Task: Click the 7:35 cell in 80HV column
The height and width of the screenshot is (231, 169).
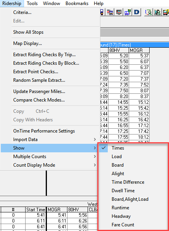Action: [x=119, y=85]
